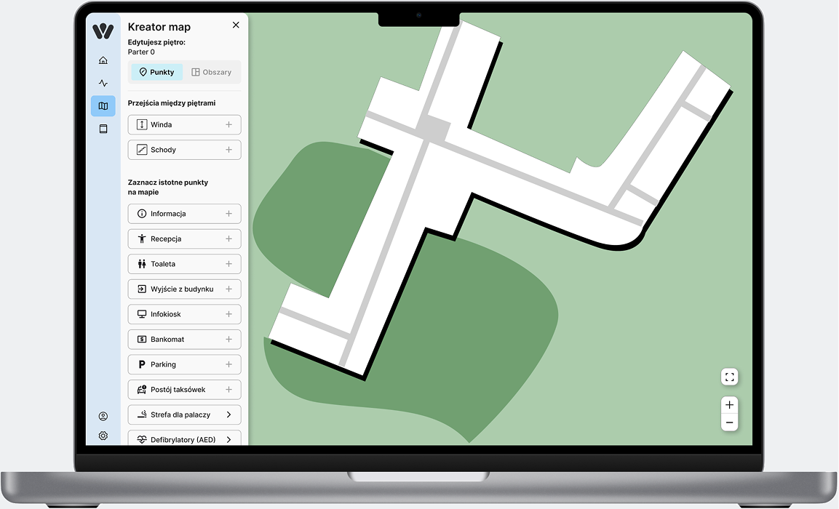Click the W logo at top
Image resolution: width=839 pixels, height=509 pixels.
pyautogui.click(x=103, y=31)
